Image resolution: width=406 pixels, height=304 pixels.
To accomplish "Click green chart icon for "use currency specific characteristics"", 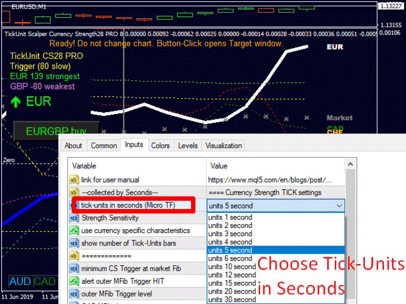I will (x=74, y=230).
